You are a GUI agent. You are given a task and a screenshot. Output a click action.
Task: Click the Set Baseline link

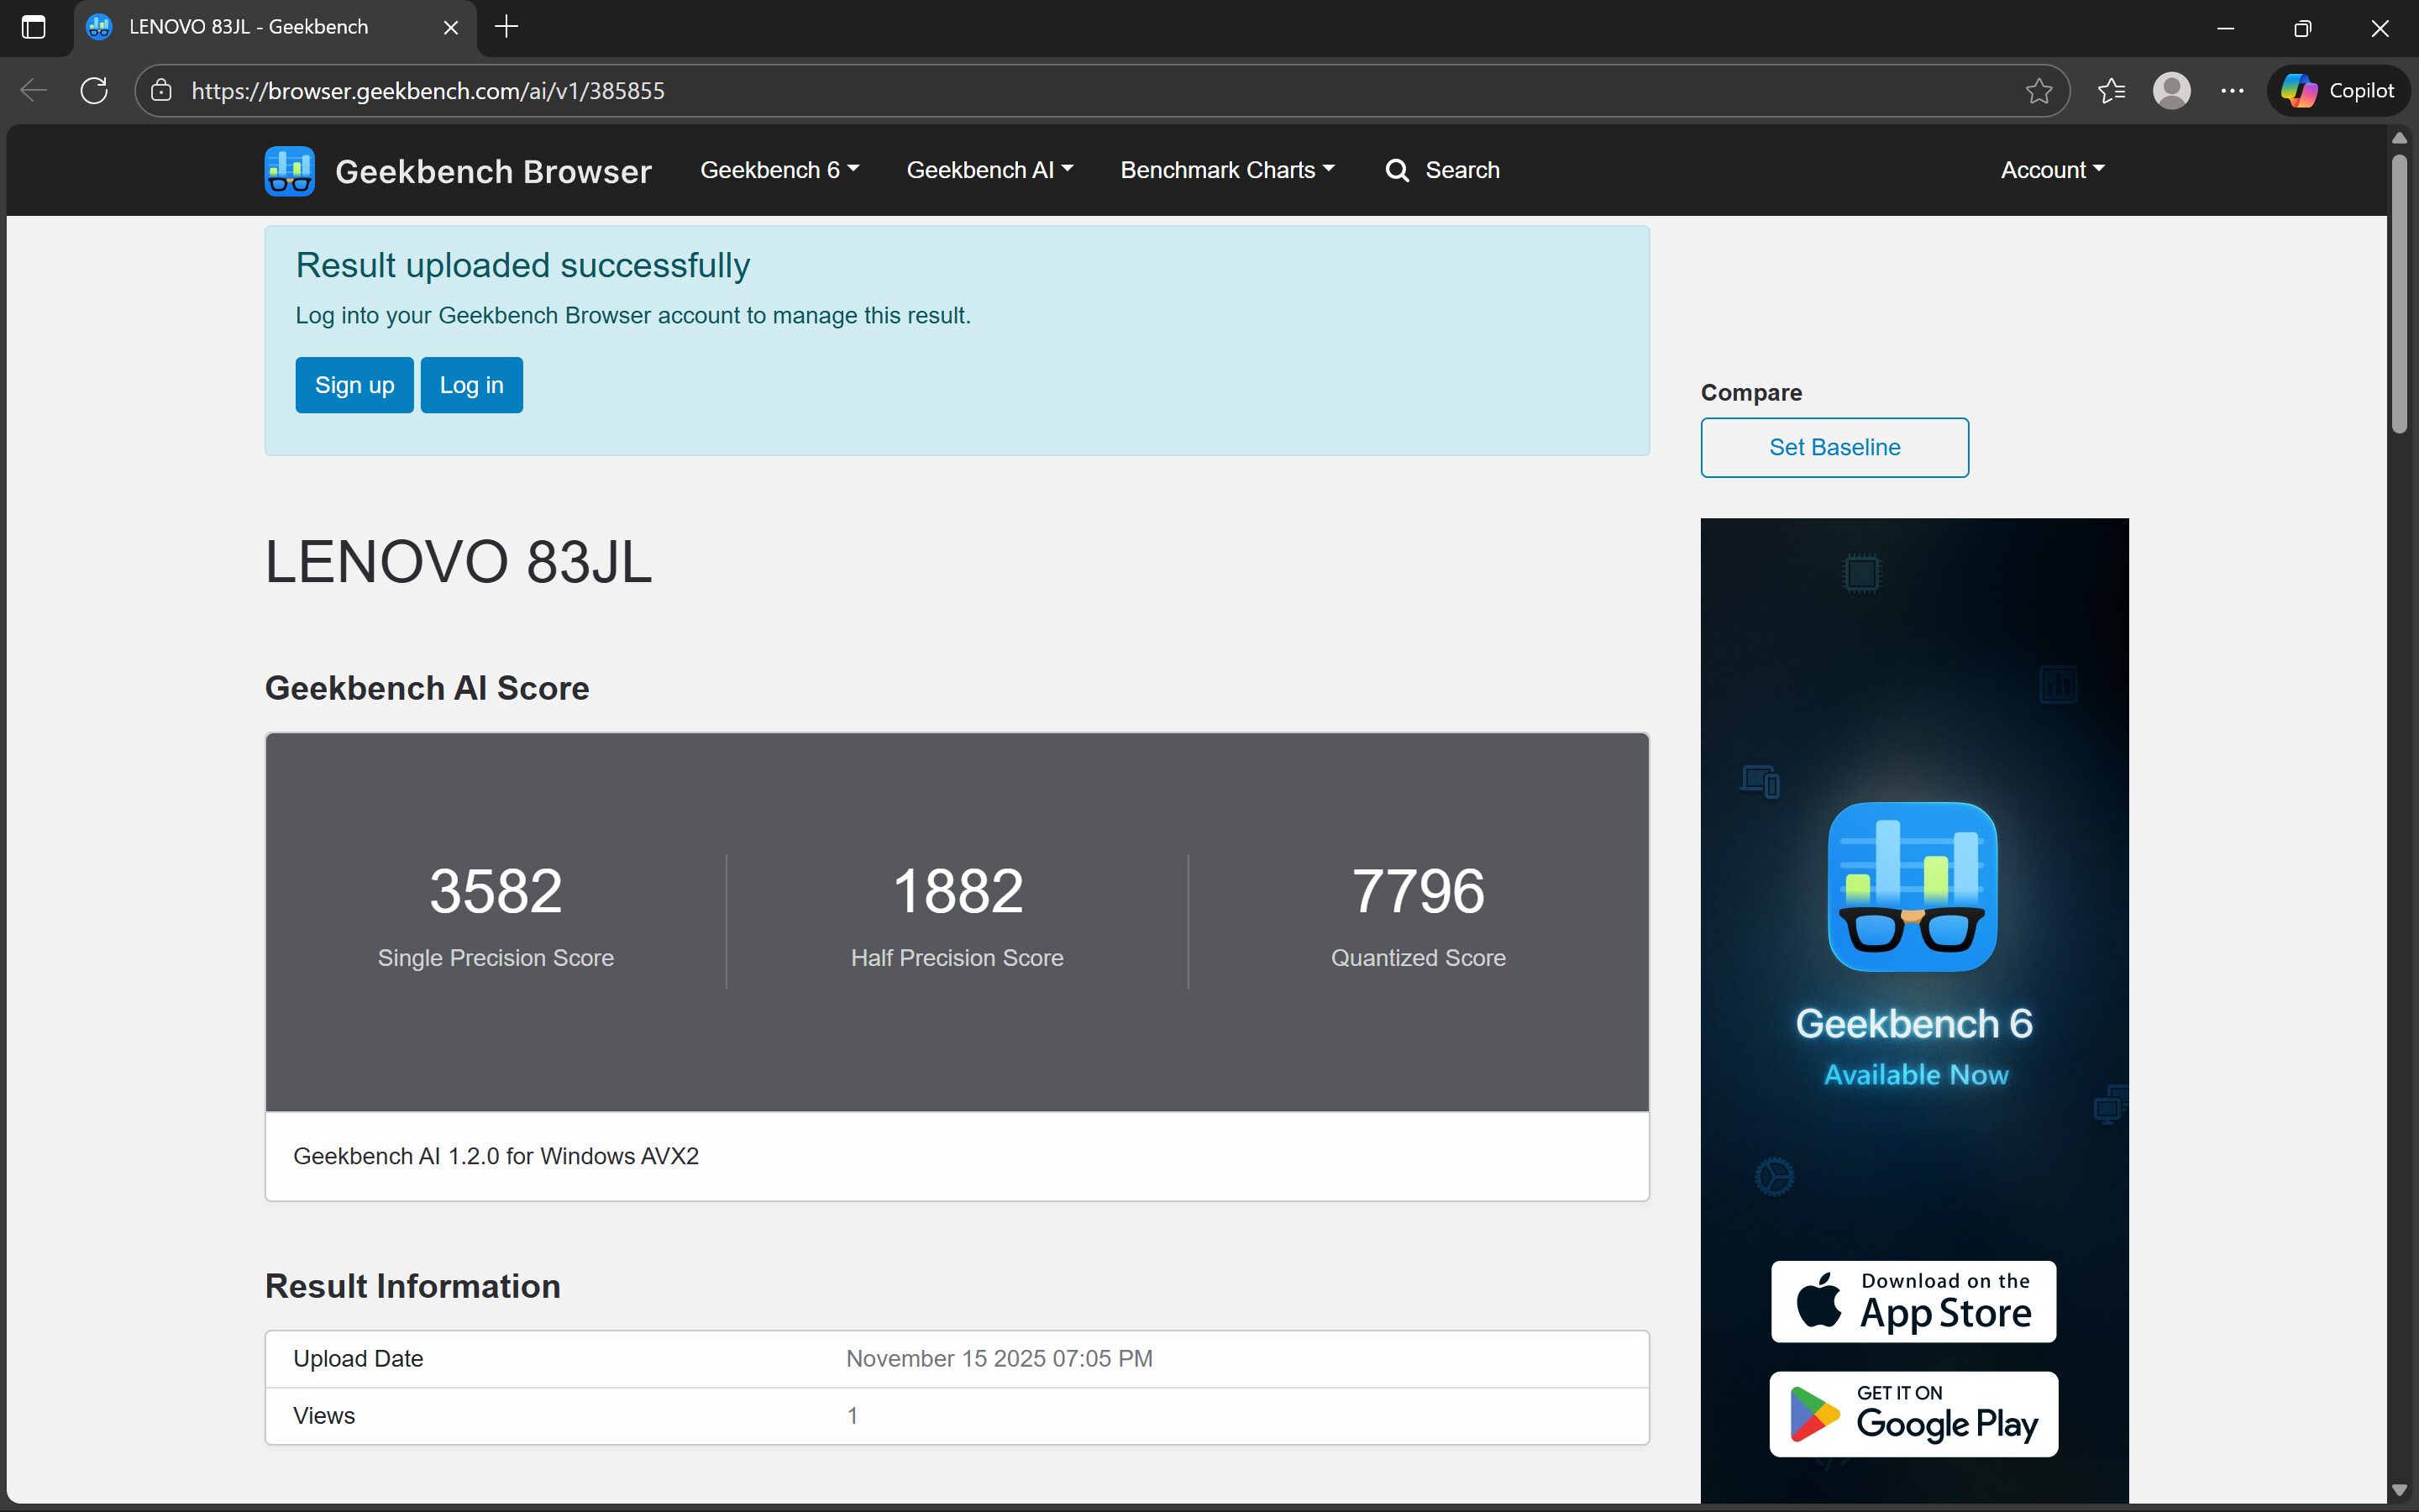click(1834, 447)
